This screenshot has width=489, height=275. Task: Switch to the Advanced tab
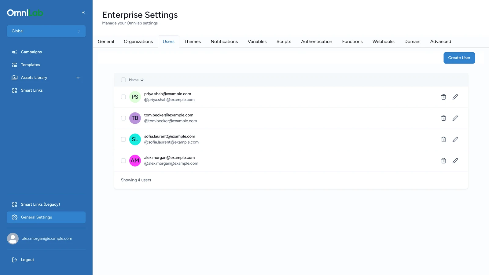440,42
